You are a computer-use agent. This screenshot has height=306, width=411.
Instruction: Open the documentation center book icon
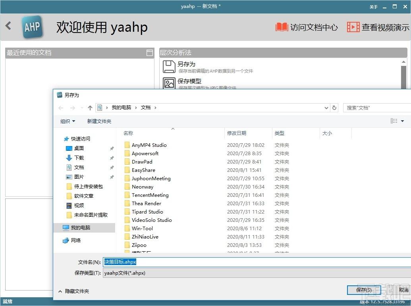coord(282,27)
